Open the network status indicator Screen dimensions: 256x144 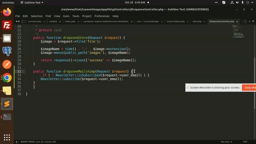[x=232, y=2]
